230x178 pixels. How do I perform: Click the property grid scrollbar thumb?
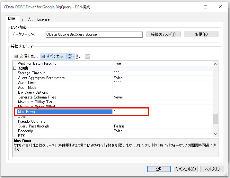point(215,119)
